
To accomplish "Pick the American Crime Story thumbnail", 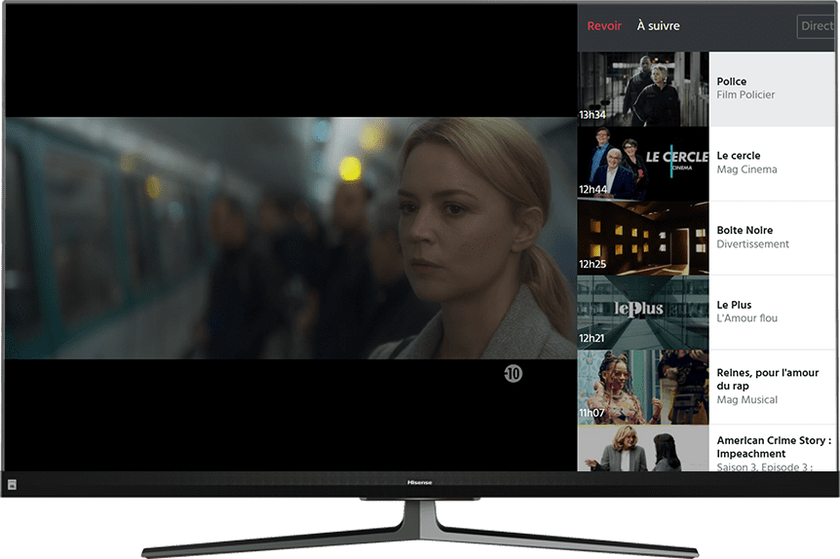I will (x=643, y=449).
